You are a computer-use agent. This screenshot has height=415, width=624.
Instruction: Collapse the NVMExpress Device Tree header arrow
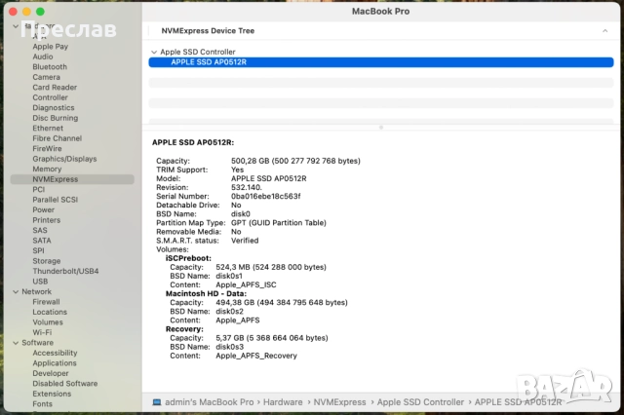(x=604, y=30)
